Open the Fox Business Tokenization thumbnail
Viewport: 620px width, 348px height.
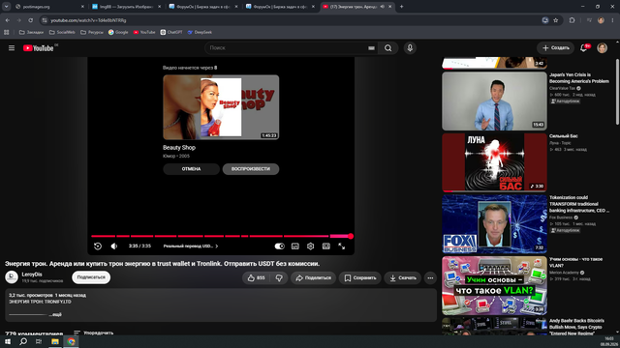point(494,224)
